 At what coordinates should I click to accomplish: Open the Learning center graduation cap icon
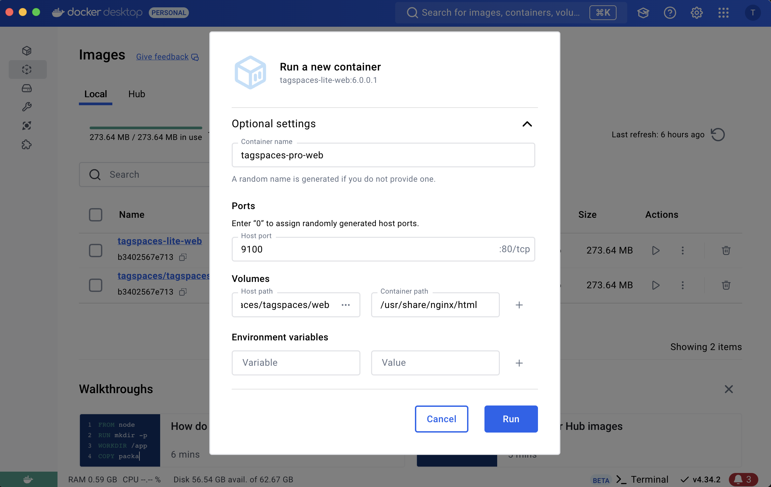pyautogui.click(x=643, y=13)
